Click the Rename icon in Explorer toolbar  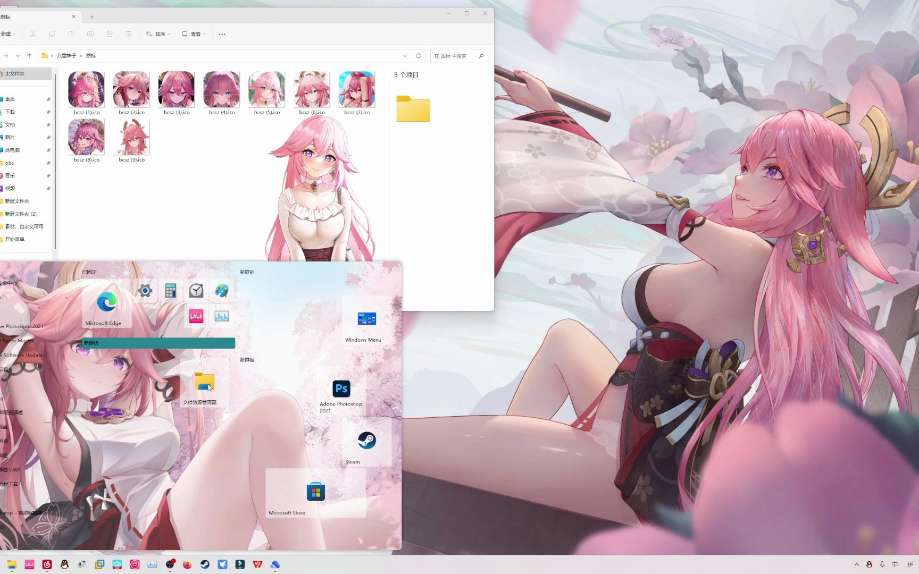(x=90, y=34)
